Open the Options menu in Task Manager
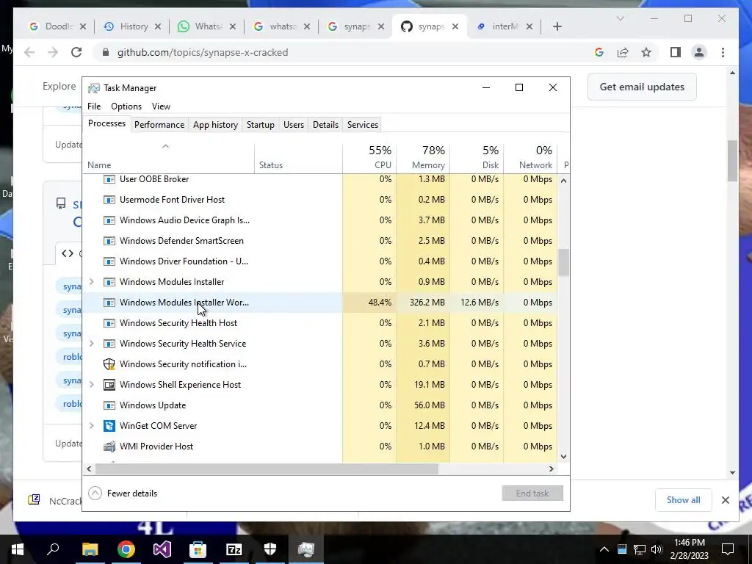Screen dimensions: 752x564 point(126,106)
